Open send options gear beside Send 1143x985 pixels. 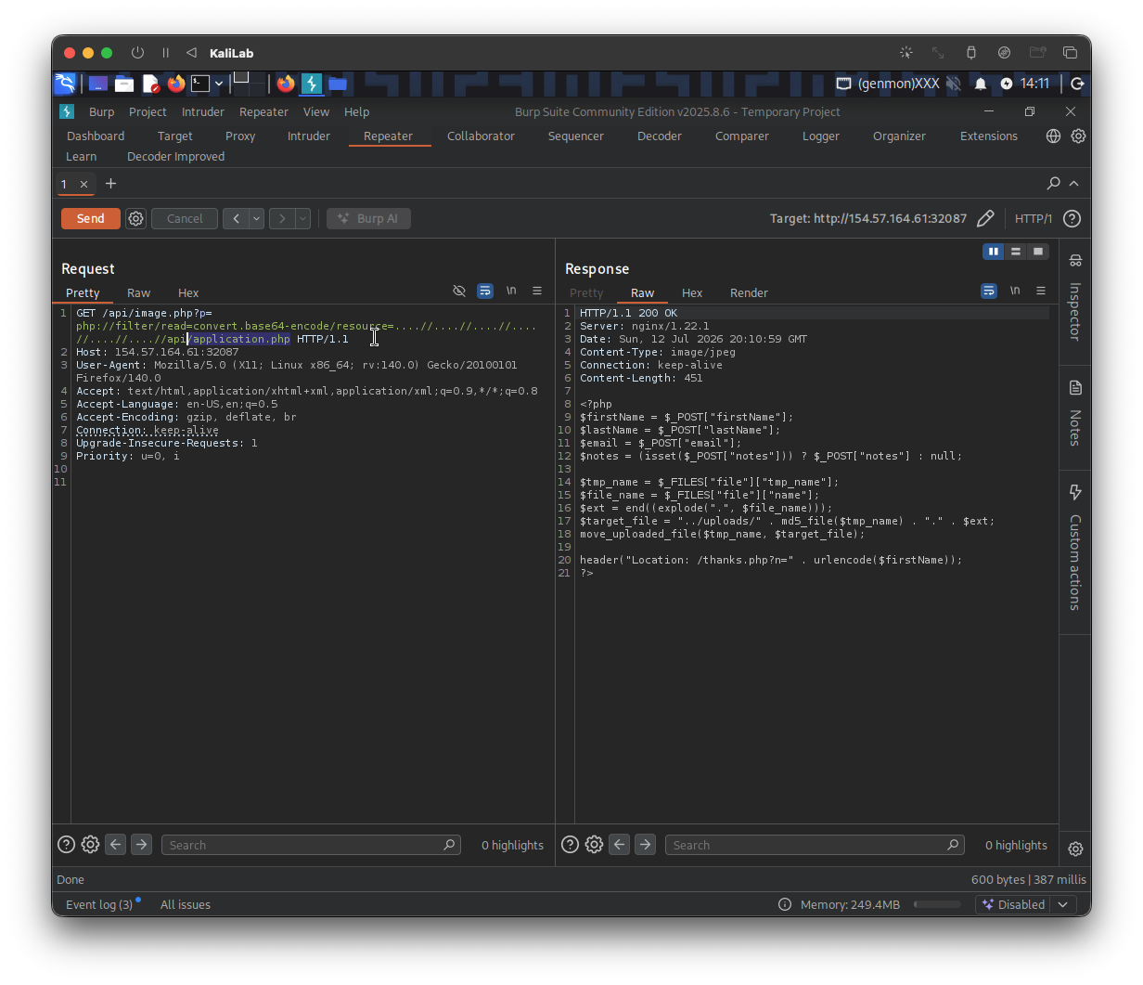click(136, 218)
